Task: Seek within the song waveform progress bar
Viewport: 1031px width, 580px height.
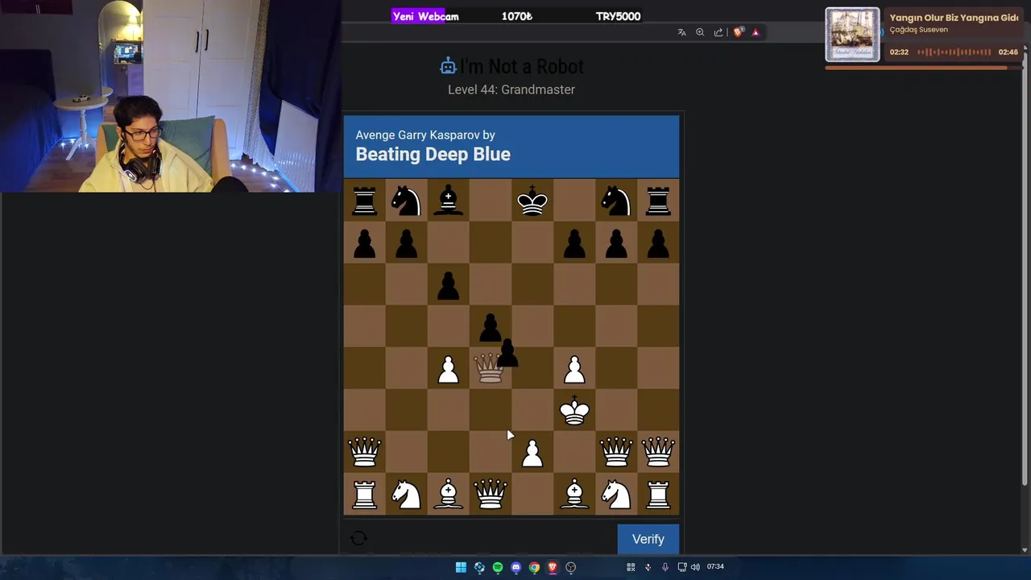Action: click(954, 52)
